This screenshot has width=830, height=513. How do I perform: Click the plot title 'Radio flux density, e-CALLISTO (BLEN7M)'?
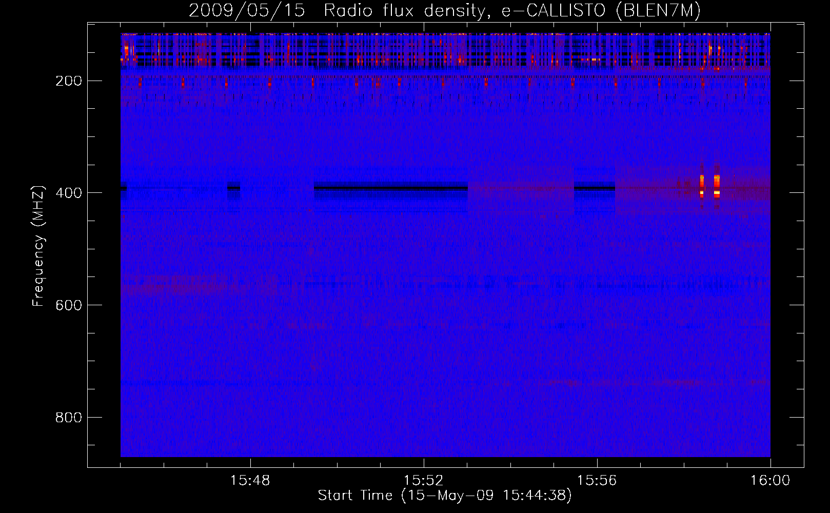click(512, 11)
